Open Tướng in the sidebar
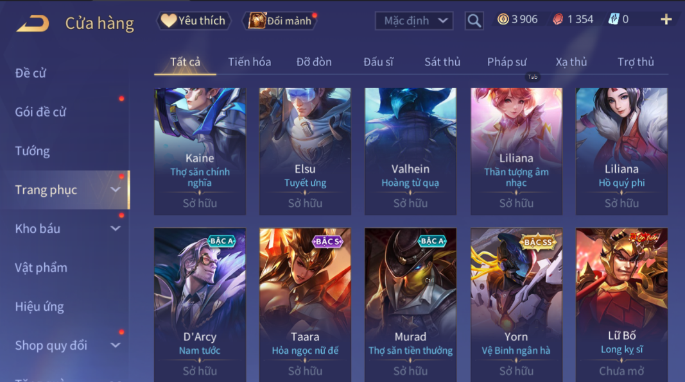 [32, 151]
